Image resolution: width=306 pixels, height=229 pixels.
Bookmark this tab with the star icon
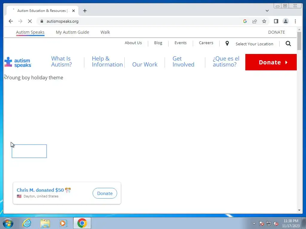click(x=264, y=21)
